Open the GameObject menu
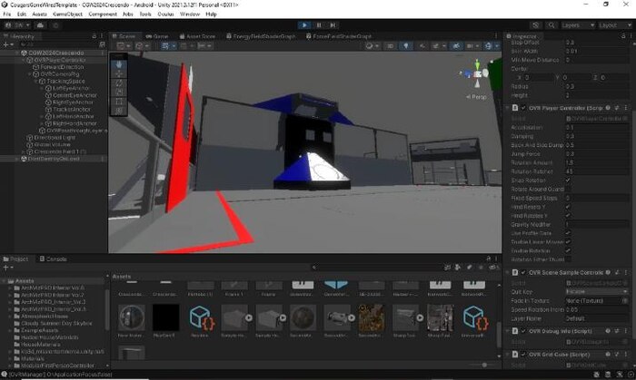 pos(69,15)
